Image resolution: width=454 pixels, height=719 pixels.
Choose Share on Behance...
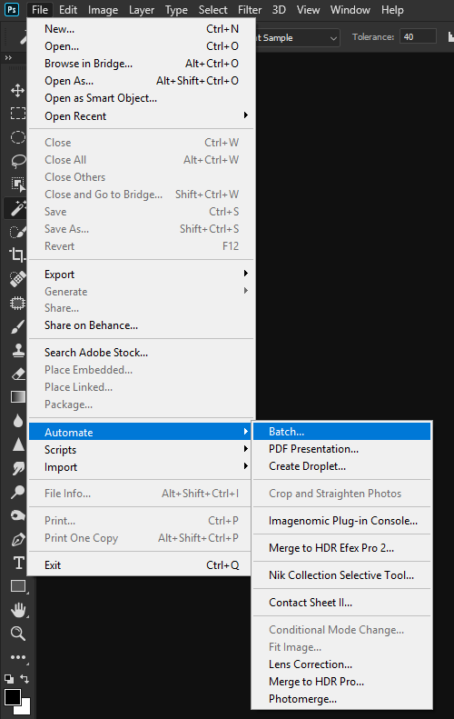tap(142, 325)
